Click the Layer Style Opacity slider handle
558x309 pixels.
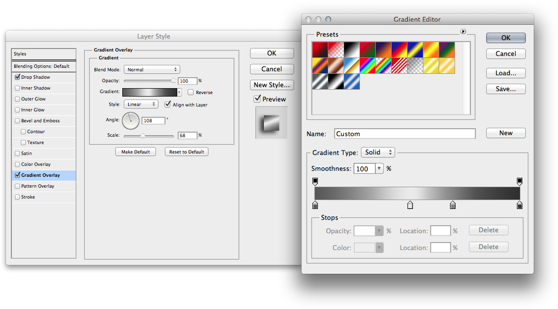(173, 81)
